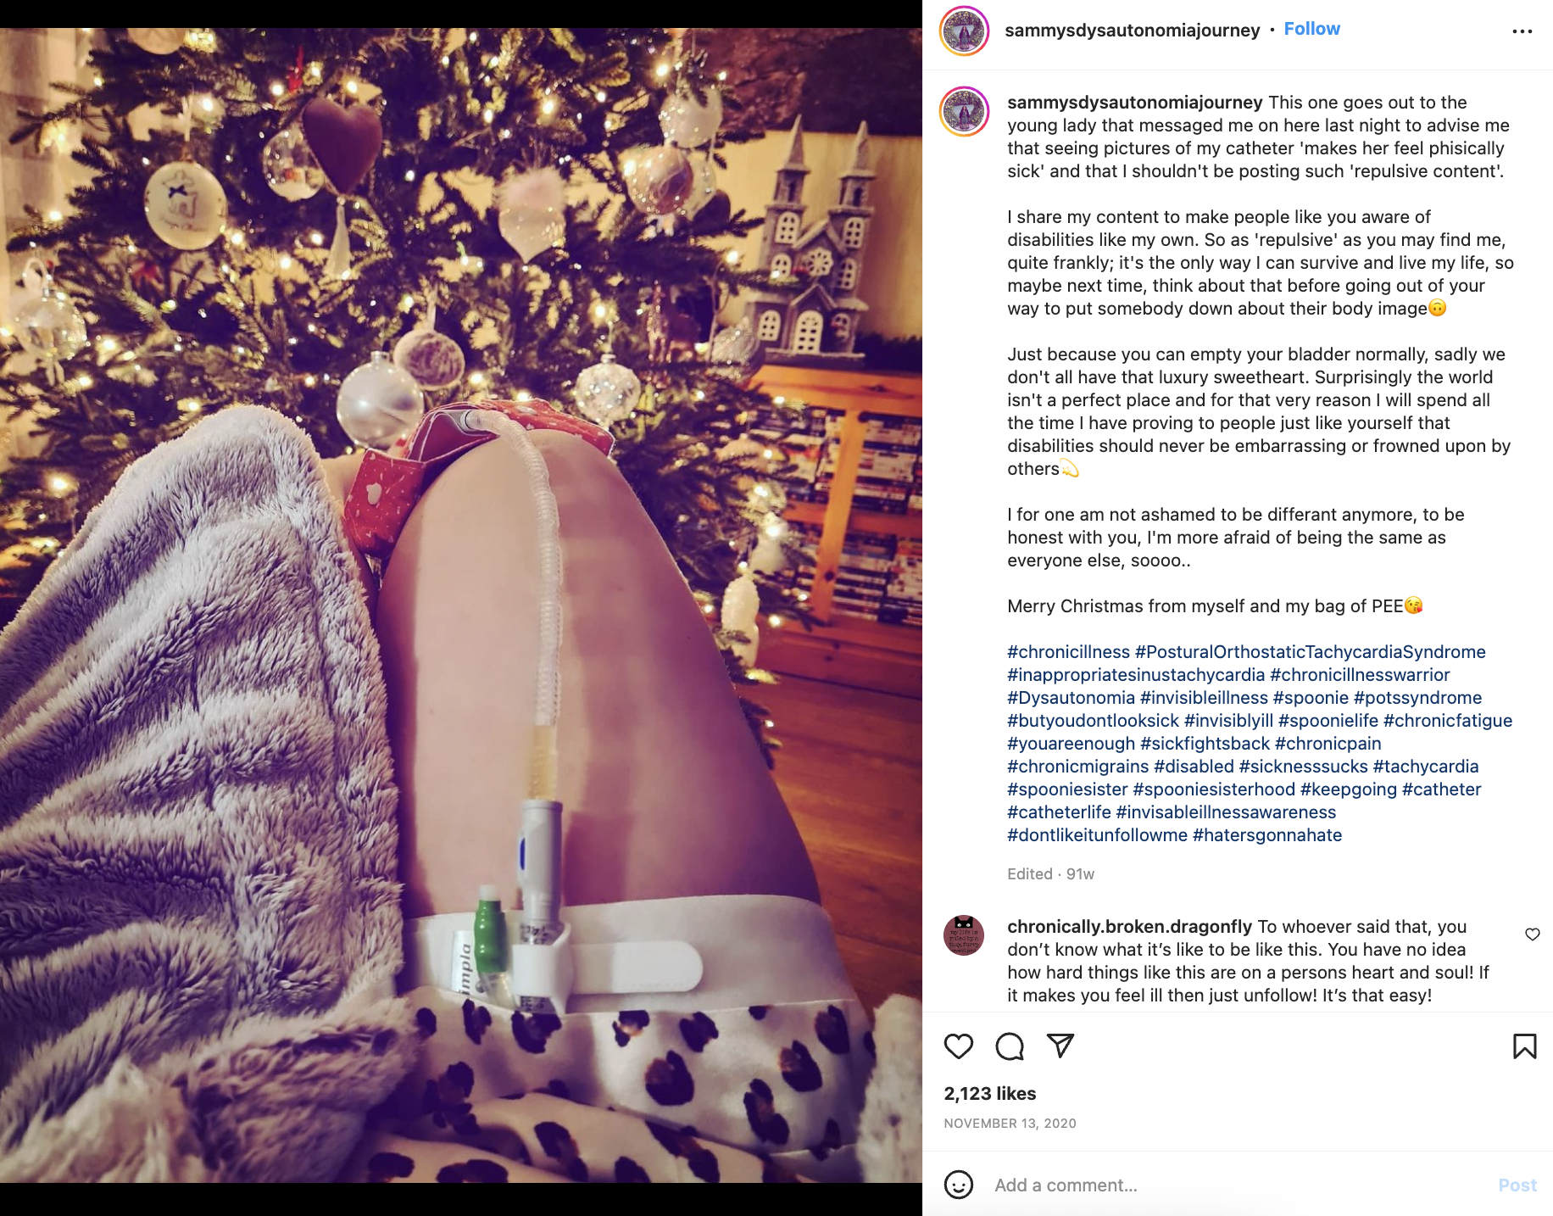Like the post with the heart icon
Viewport: 1553px width, 1216px height.
tap(959, 1046)
